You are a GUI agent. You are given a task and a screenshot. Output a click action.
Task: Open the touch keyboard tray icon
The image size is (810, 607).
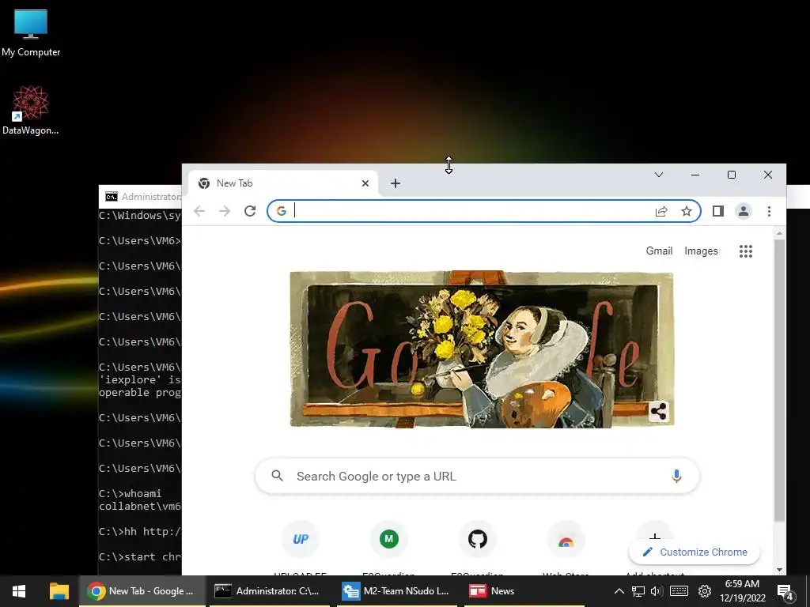click(x=679, y=591)
